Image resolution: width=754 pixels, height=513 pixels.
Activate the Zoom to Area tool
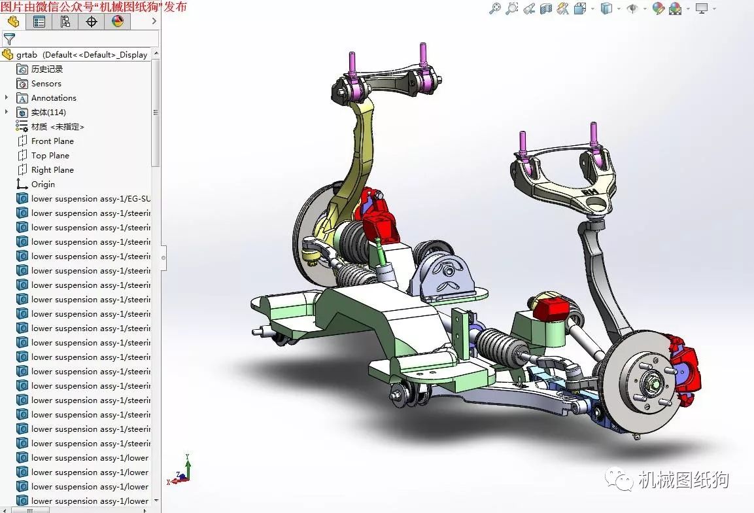click(x=512, y=9)
